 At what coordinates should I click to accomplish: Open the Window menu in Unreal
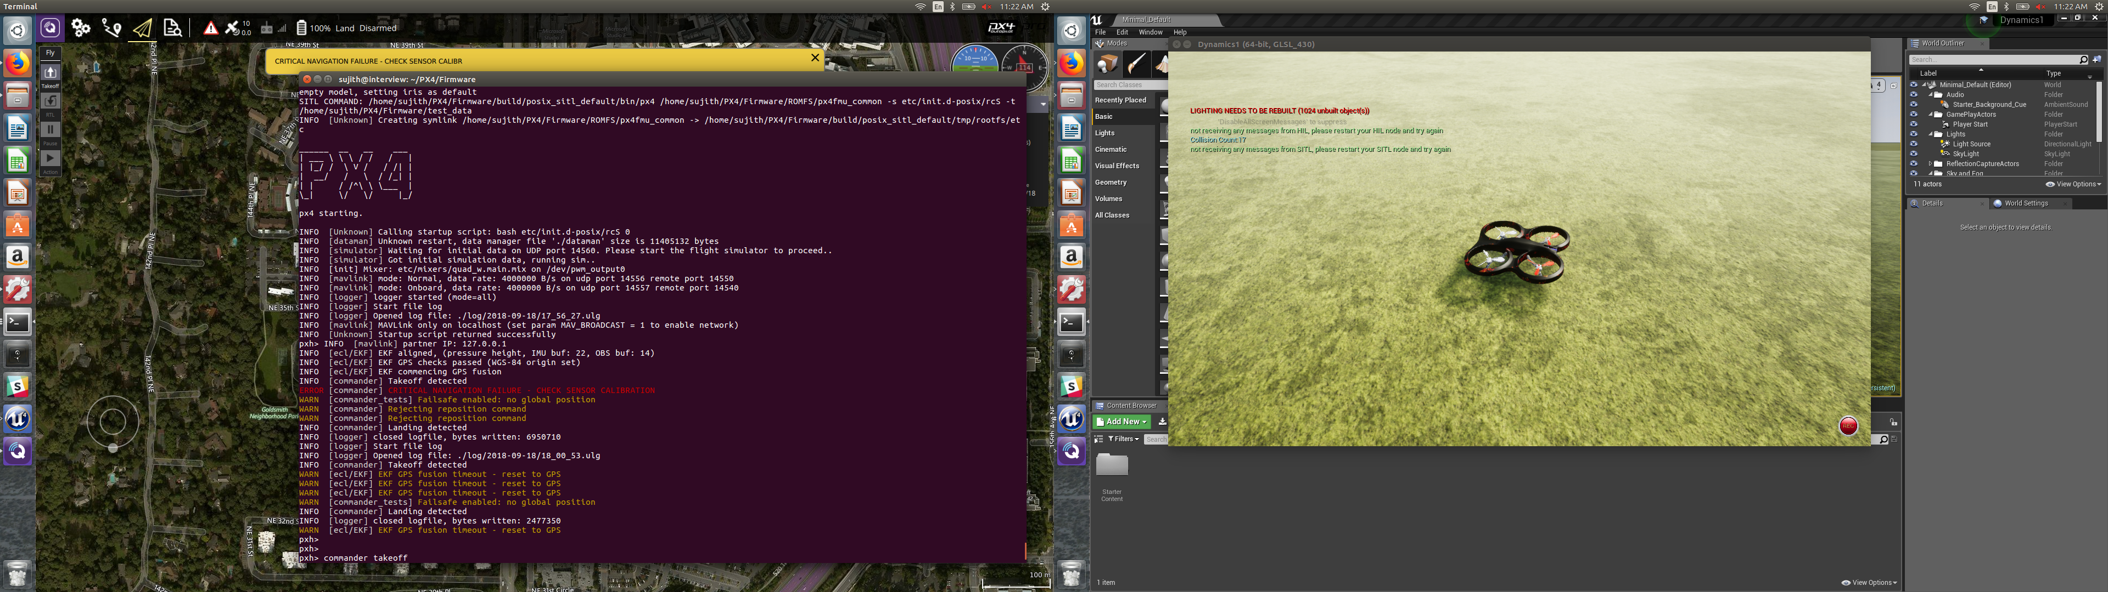click(x=1150, y=32)
